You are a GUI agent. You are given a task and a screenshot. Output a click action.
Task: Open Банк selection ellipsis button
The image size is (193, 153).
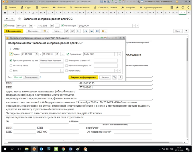pos(62,71)
